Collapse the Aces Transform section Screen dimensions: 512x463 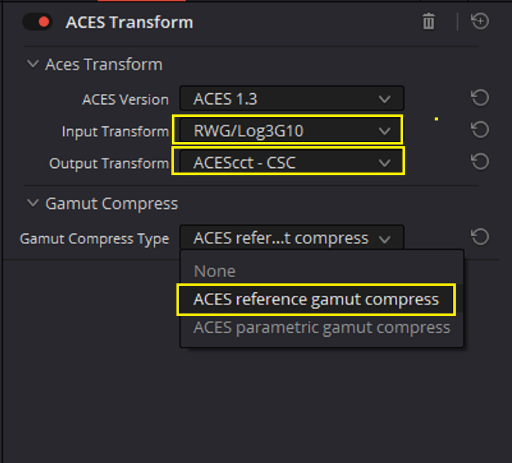coord(32,64)
